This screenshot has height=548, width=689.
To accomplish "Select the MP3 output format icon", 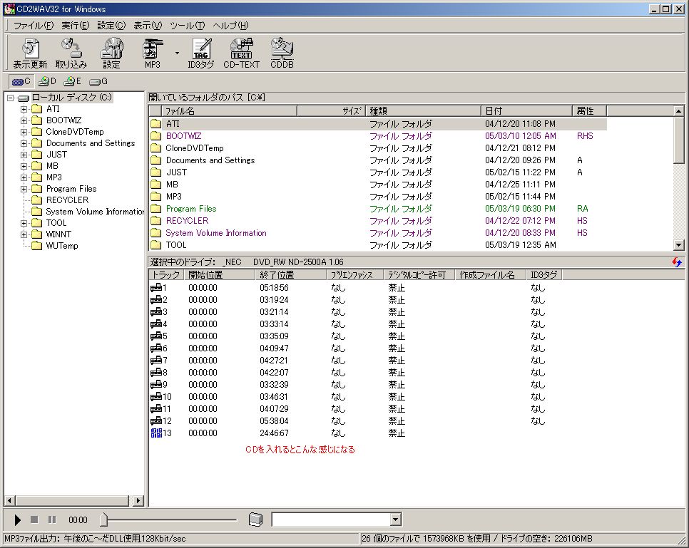I will pos(153,53).
